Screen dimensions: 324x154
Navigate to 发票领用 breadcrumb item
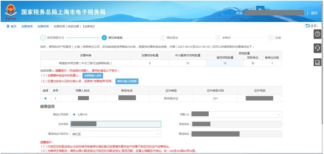pyautogui.click(x=43, y=26)
